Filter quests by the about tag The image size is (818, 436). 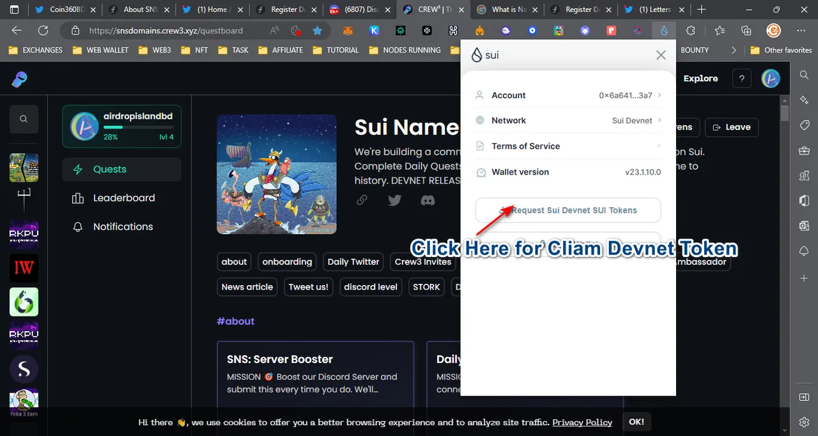pos(234,262)
